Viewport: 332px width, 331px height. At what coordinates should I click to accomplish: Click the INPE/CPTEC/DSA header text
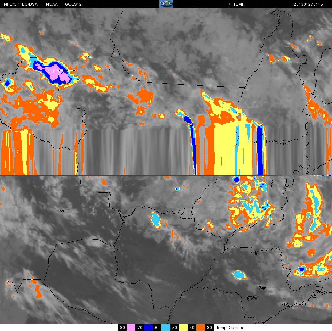tap(20, 4)
